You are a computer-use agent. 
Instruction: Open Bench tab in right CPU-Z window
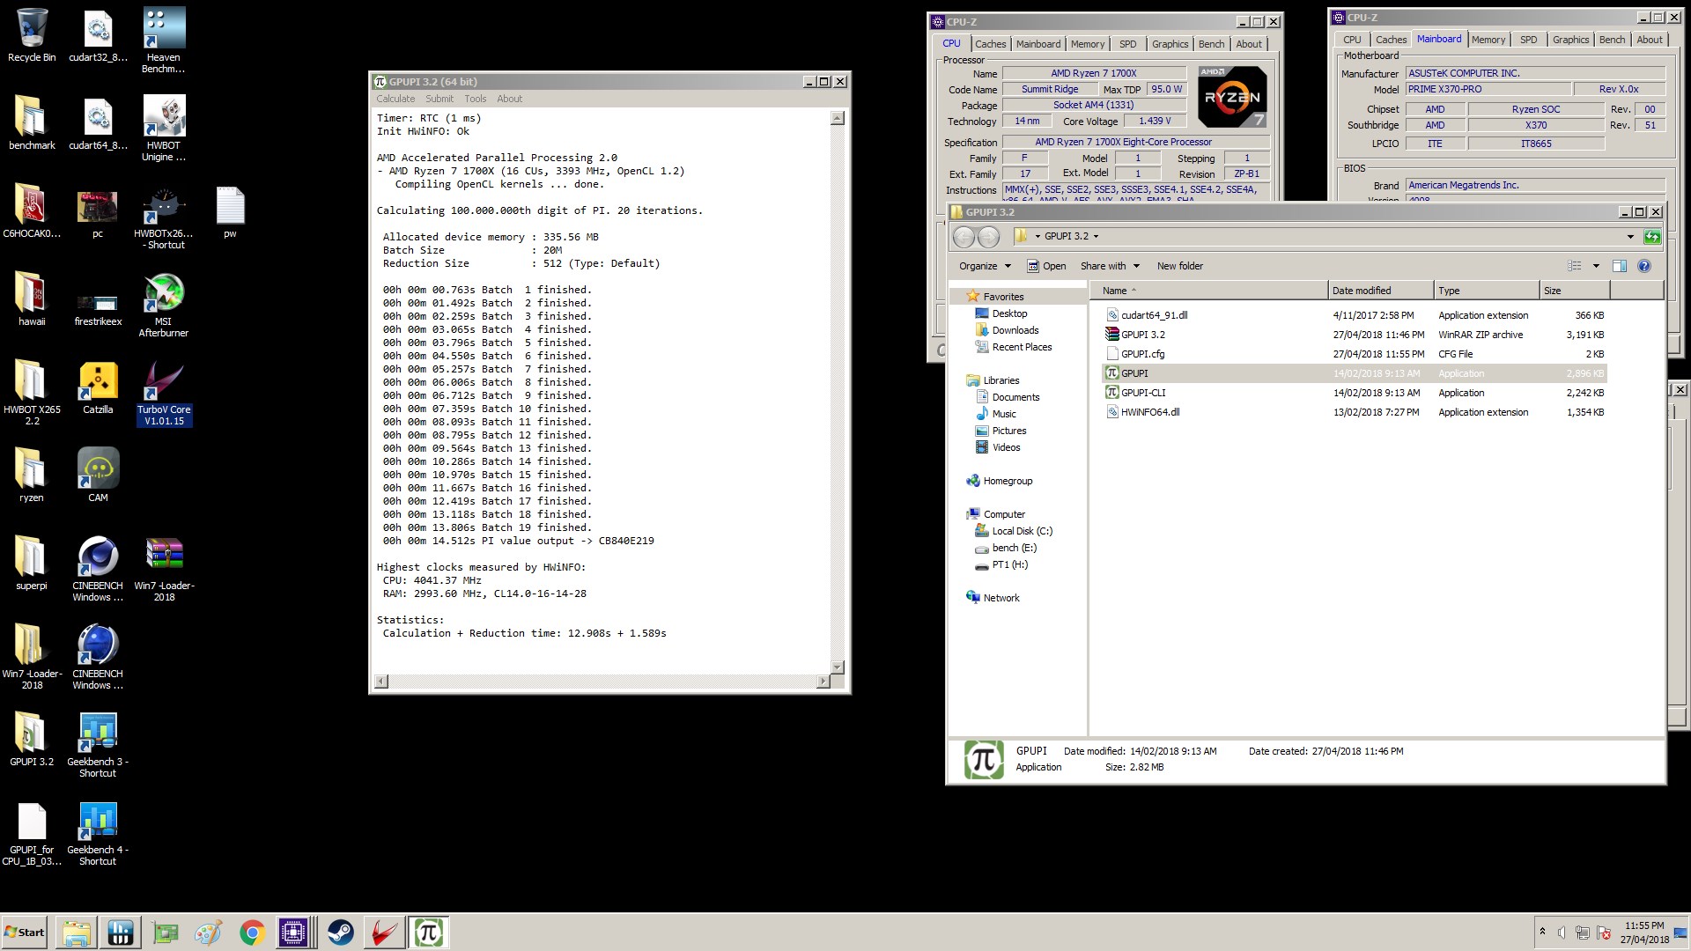tap(1612, 40)
